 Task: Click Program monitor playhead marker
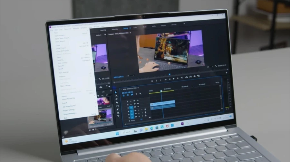click(x=169, y=74)
